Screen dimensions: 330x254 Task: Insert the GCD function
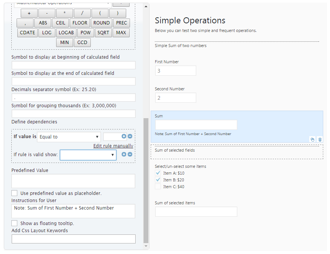tap(82, 43)
